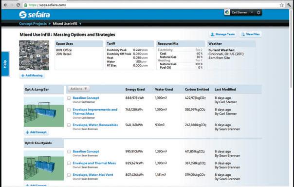The width and height of the screenshot is (294, 187).
Task: Open the Help side tab
Action: tap(5, 64)
